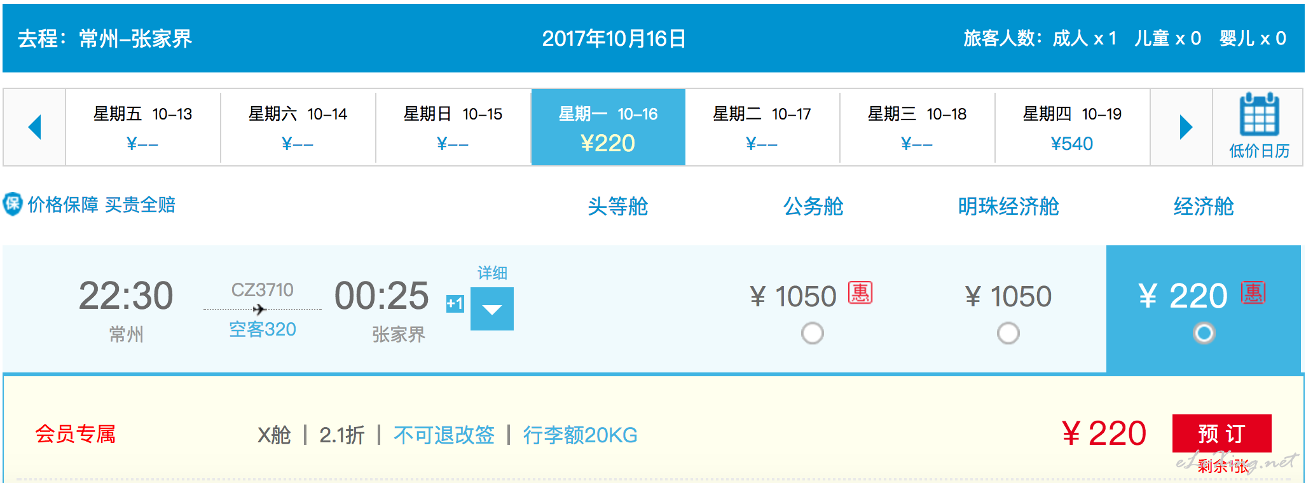Open the 不可退改签 refund policy link
This screenshot has width=1306, height=483.
[444, 435]
